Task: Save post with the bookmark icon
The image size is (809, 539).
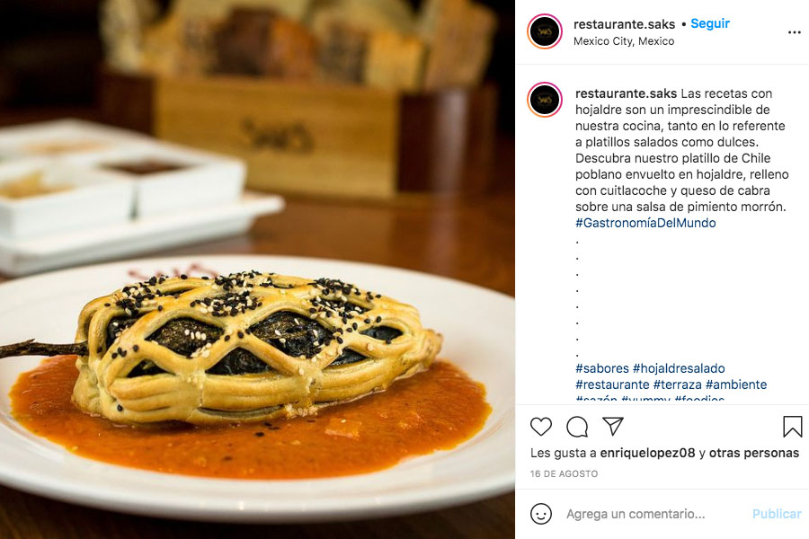Action: (x=793, y=427)
